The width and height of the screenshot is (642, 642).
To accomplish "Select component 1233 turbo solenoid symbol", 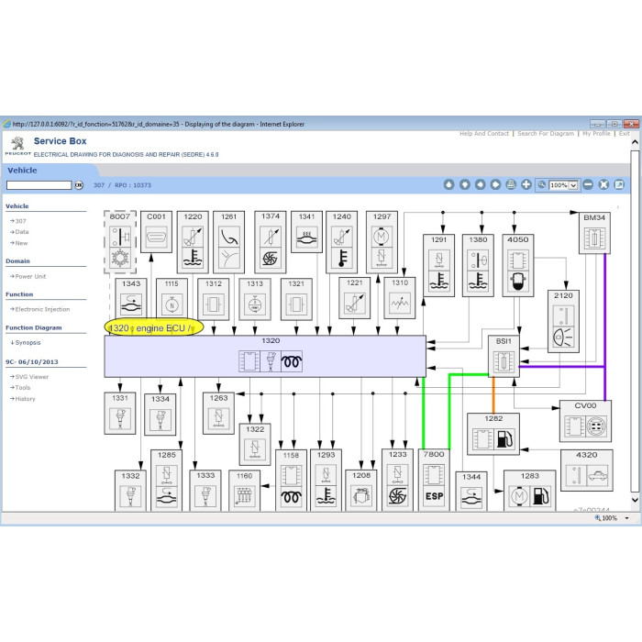I will coord(397,480).
